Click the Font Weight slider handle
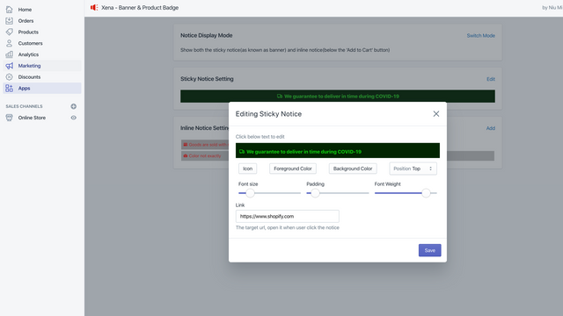The width and height of the screenshot is (563, 316). [426, 193]
